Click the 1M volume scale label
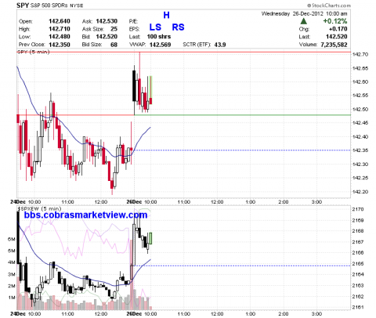The width and height of the screenshot is (376, 318). [x=12, y=298]
